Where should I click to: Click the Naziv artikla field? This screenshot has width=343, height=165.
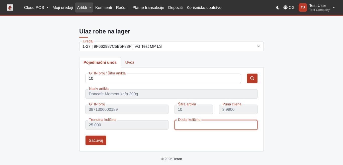pyautogui.click(x=171, y=94)
